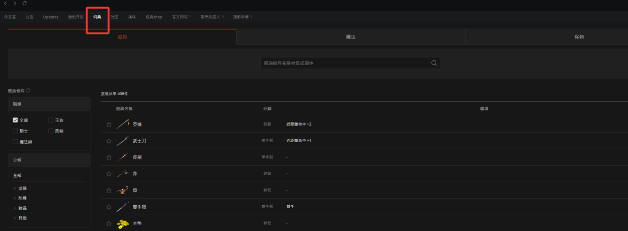The image size is (628, 231).
Task: Open the 活动开放 nav tab
Action: (x=76, y=17)
